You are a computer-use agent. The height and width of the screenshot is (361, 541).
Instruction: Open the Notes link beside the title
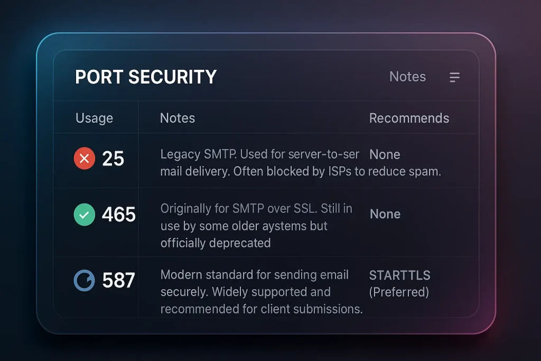407,77
